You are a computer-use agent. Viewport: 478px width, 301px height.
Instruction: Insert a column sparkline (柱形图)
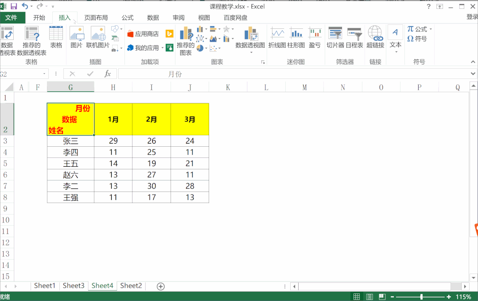point(296,37)
